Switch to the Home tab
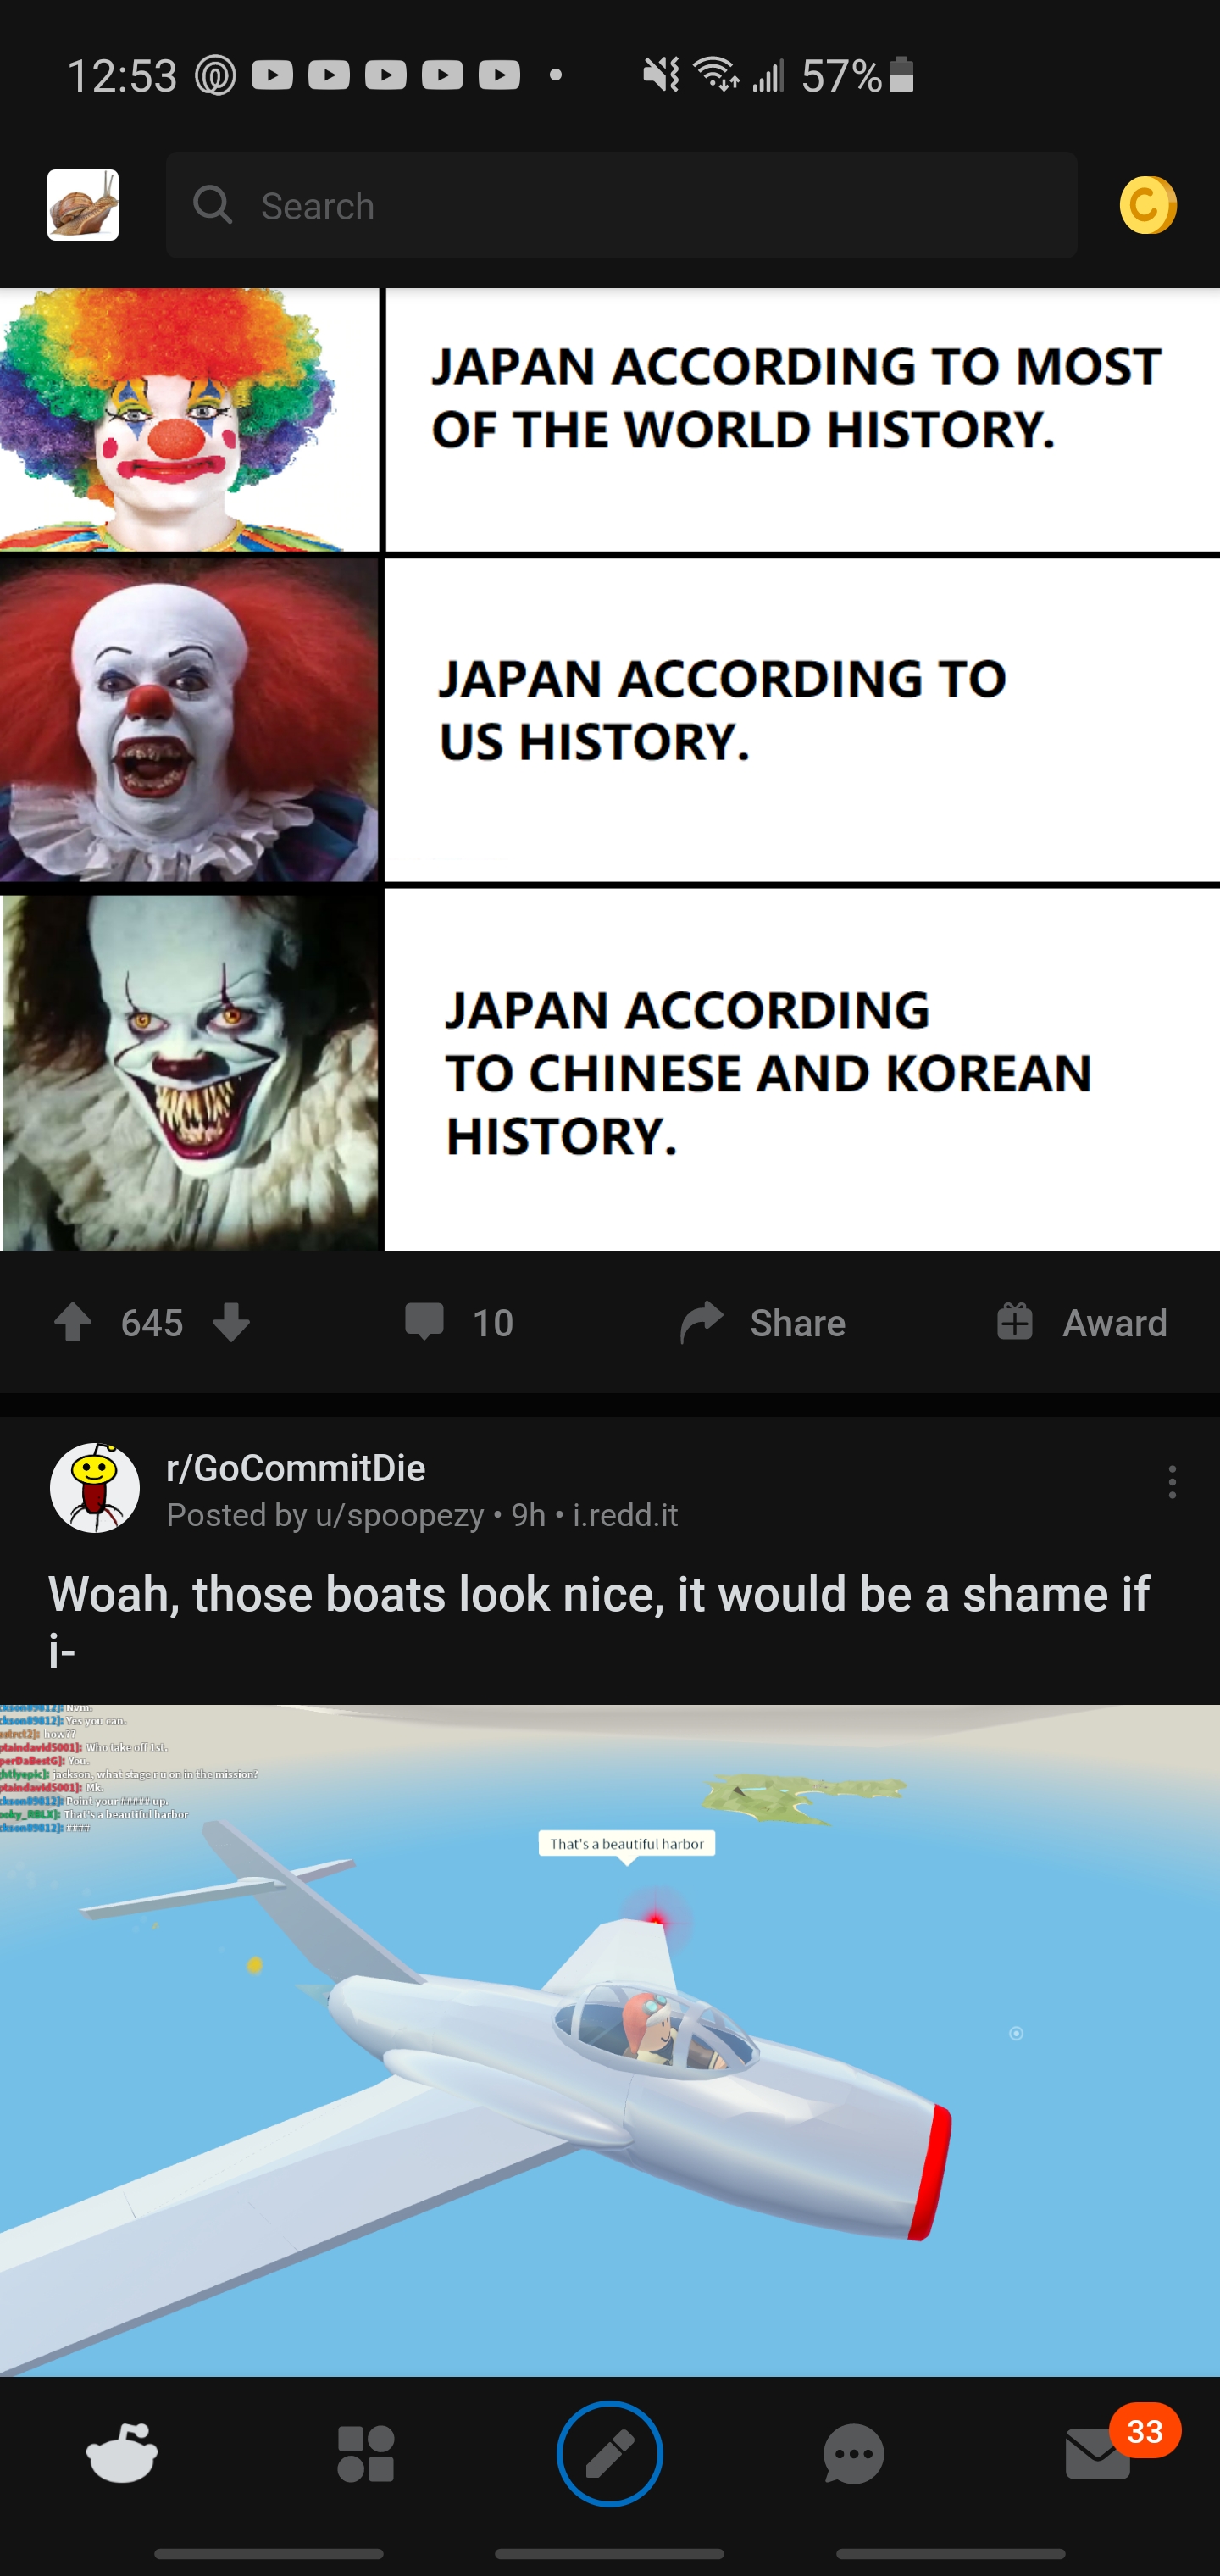Viewport: 1220px width, 2576px height. tap(122, 2453)
